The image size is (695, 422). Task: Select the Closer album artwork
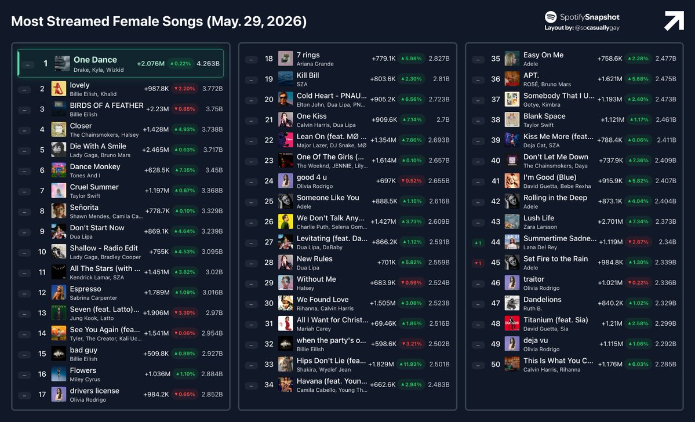59,129
